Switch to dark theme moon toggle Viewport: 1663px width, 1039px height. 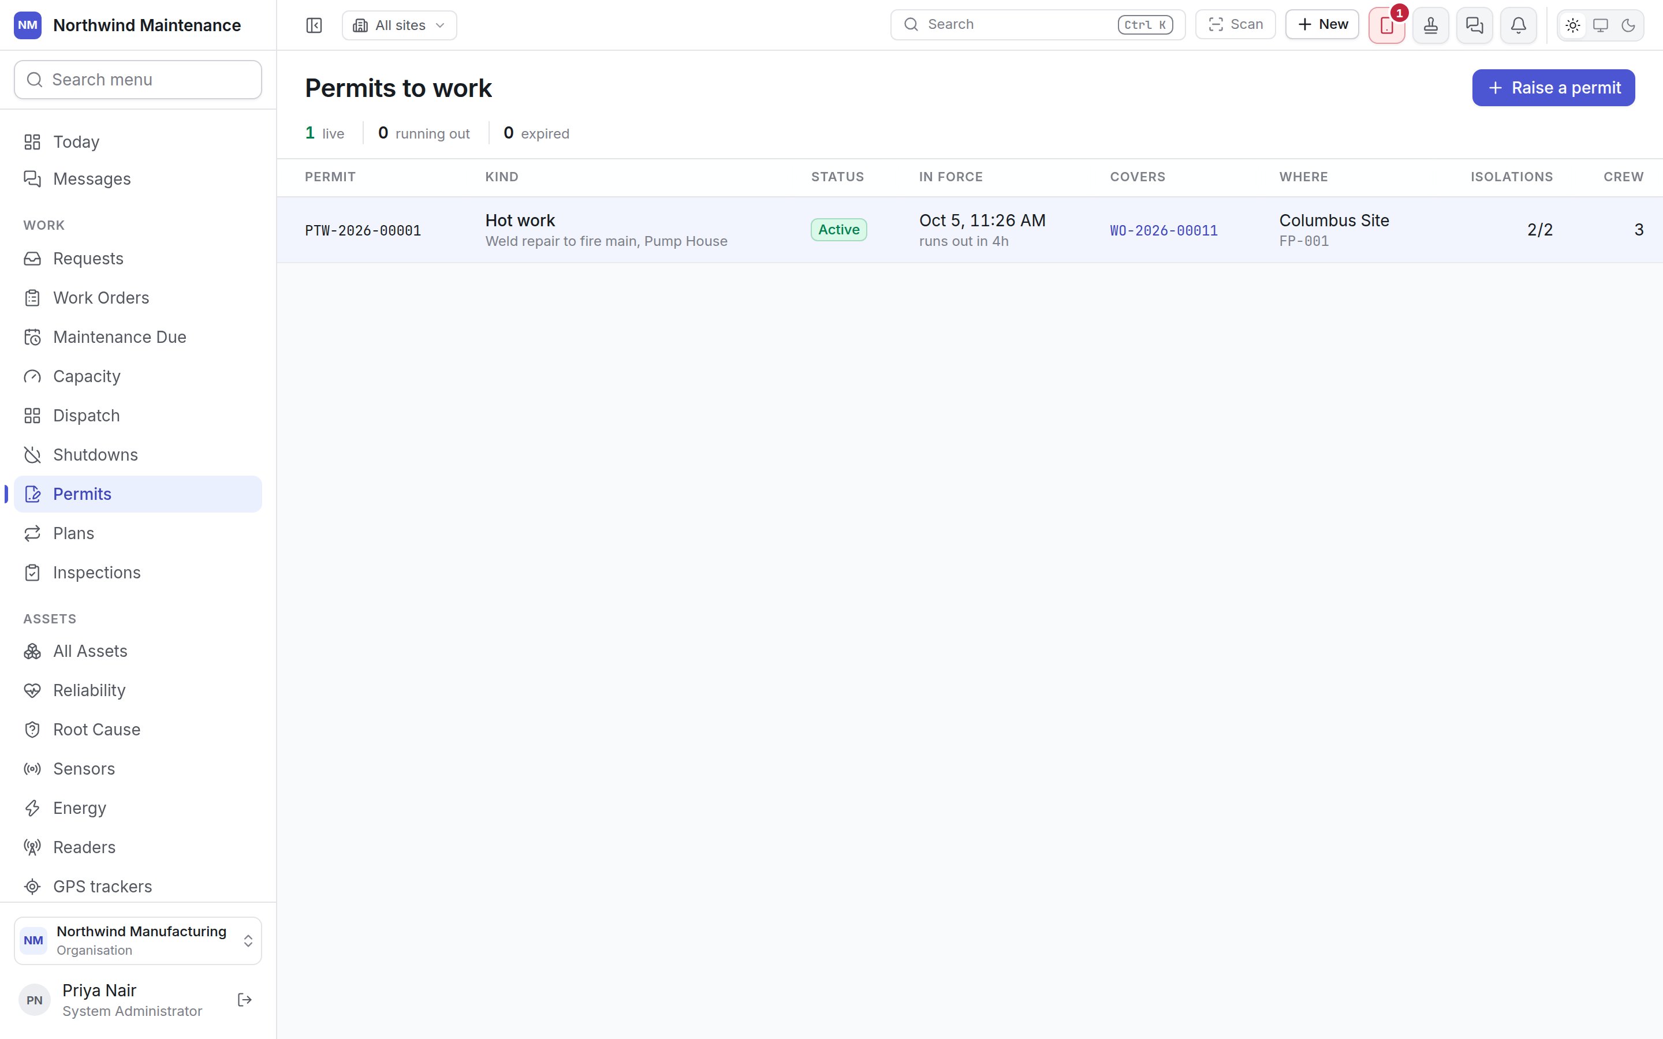(x=1628, y=25)
